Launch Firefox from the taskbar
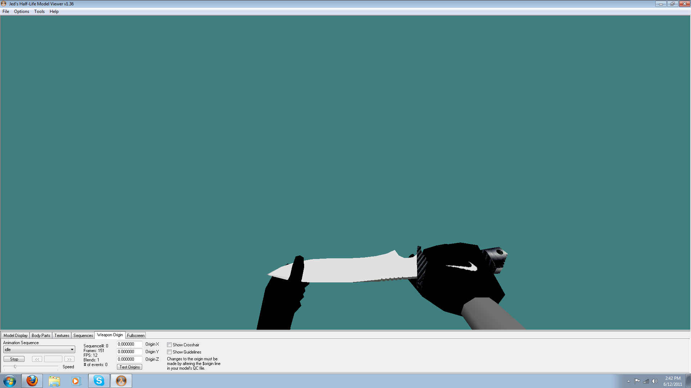 coord(32,381)
